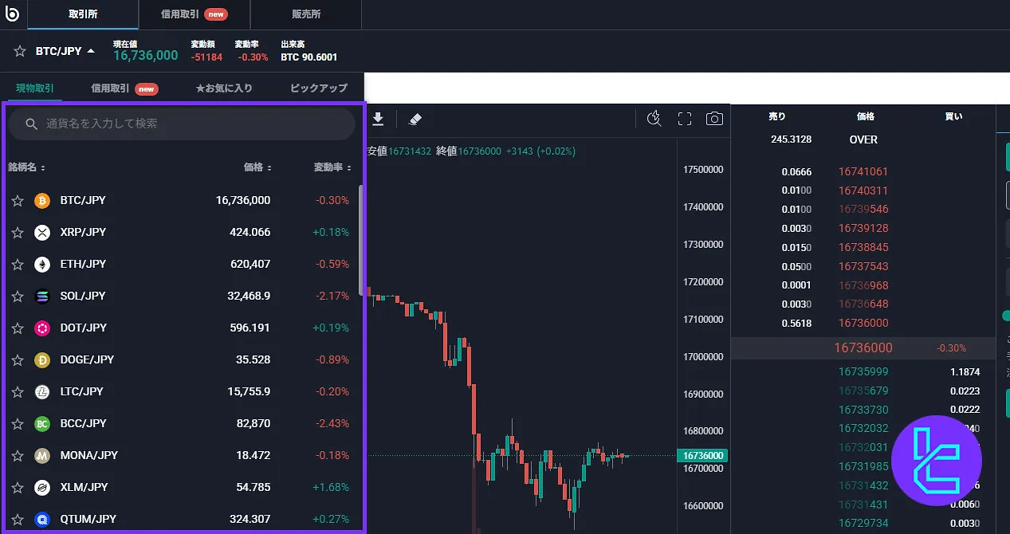
Task: Open the chart clock settings icon
Action: 654,119
